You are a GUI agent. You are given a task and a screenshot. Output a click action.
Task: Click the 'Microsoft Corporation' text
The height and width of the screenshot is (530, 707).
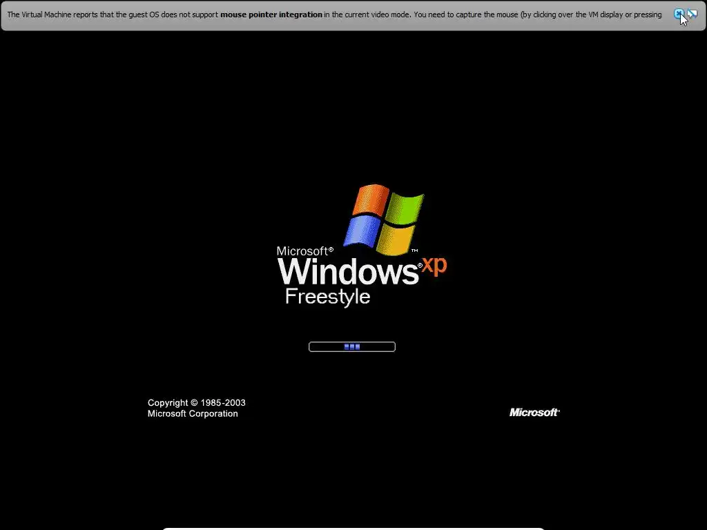point(193,414)
